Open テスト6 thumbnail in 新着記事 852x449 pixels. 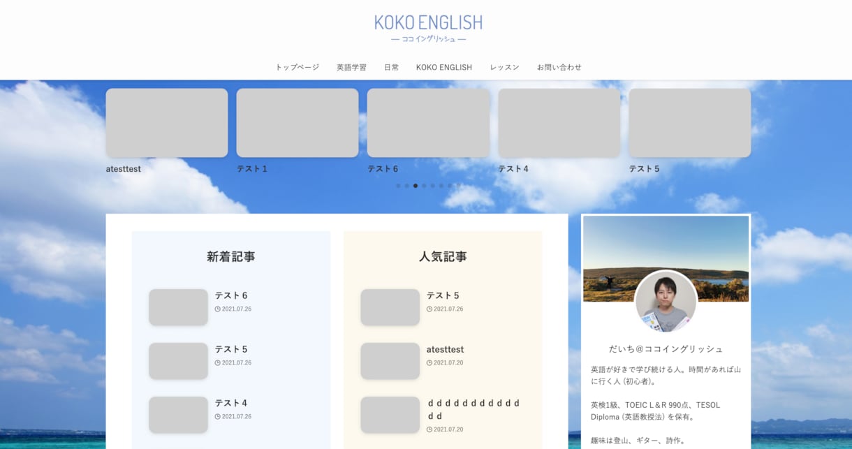178,307
